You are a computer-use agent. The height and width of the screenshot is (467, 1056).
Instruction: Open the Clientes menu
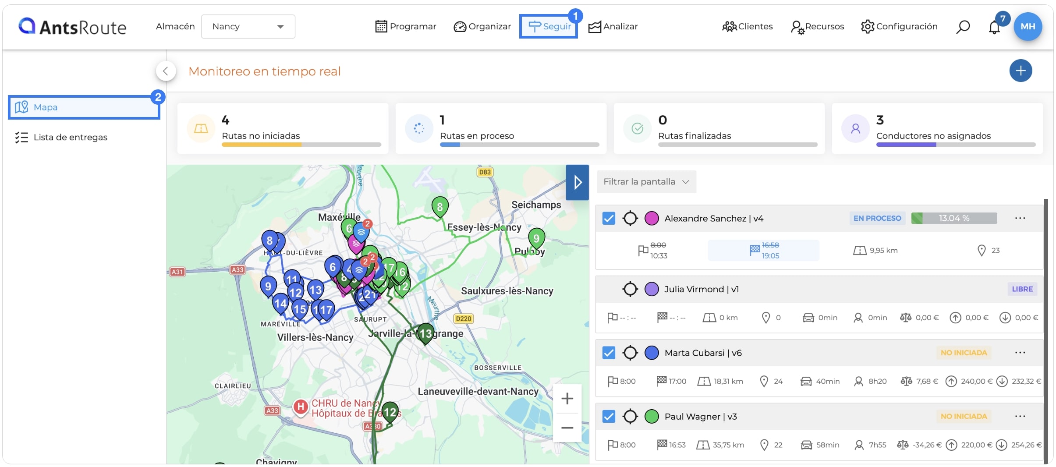pos(747,27)
